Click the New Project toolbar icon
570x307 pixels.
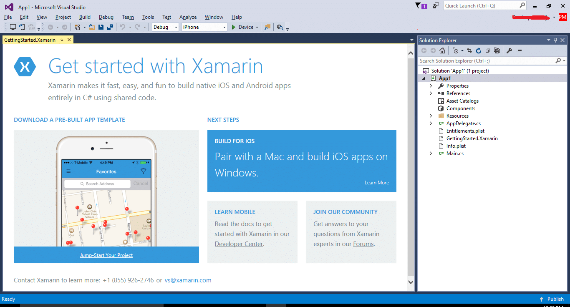pos(77,27)
